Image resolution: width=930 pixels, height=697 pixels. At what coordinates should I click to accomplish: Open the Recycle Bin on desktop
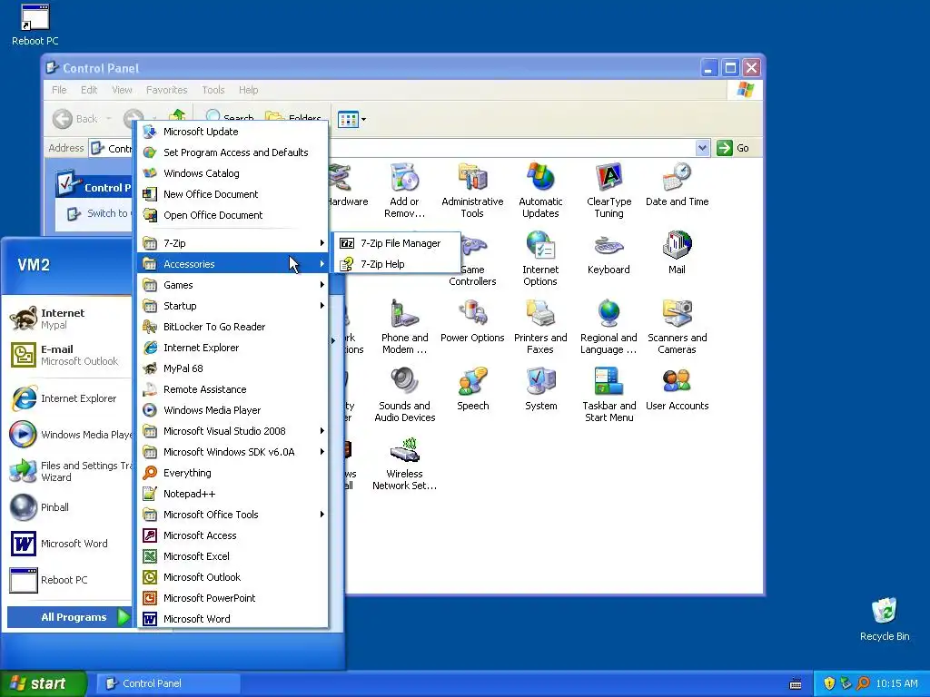pos(885,619)
